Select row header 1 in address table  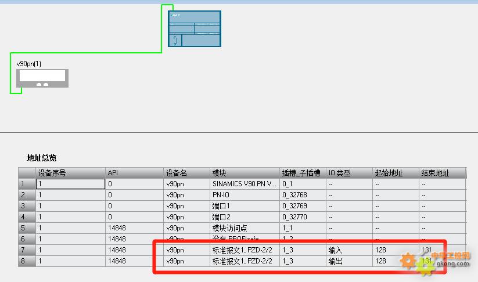pos(27,184)
